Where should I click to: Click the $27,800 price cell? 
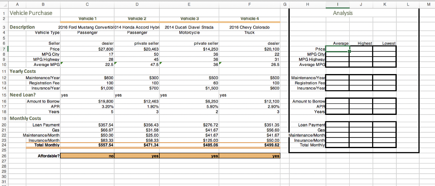click(88, 49)
